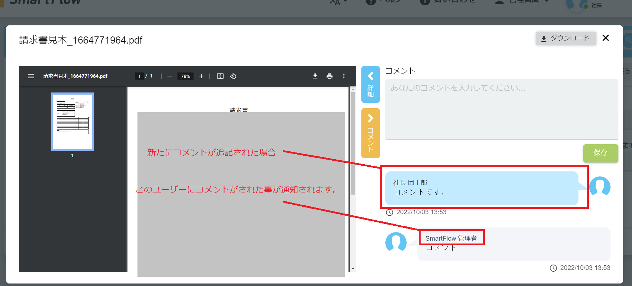Viewport: 632px width, 286px height.
Task: Rotate the PDF page counterclockwise
Action: coord(233,76)
